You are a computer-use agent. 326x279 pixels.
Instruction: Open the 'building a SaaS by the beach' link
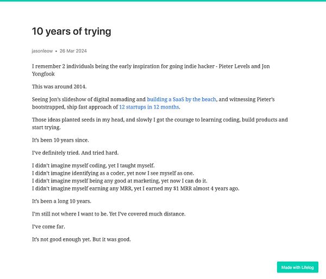(181, 99)
